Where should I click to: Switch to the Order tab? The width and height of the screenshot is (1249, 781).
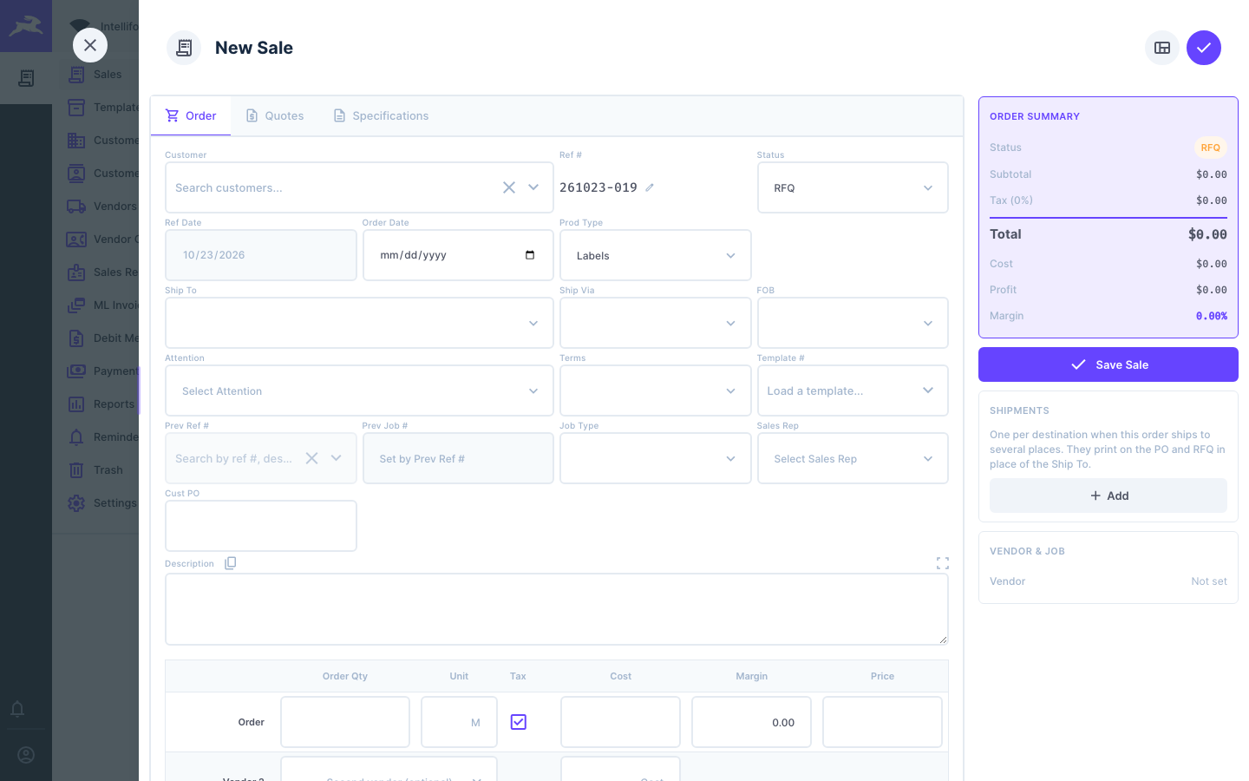click(191, 116)
